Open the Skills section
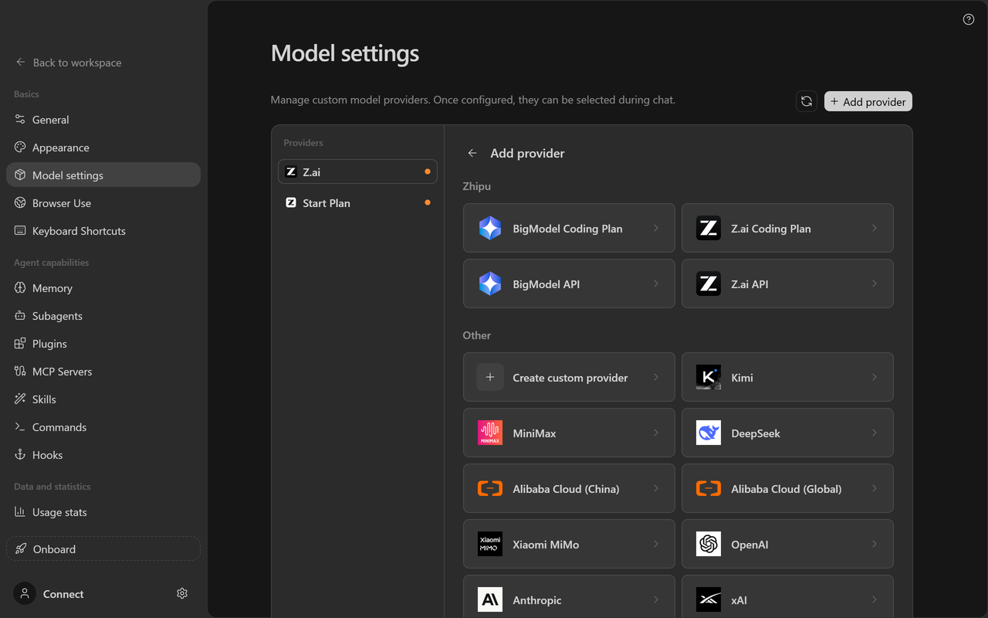 (x=103, y=399)
